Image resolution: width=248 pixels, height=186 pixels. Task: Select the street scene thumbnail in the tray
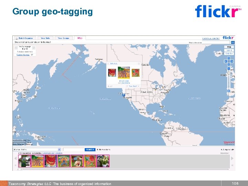click(24, 161)
